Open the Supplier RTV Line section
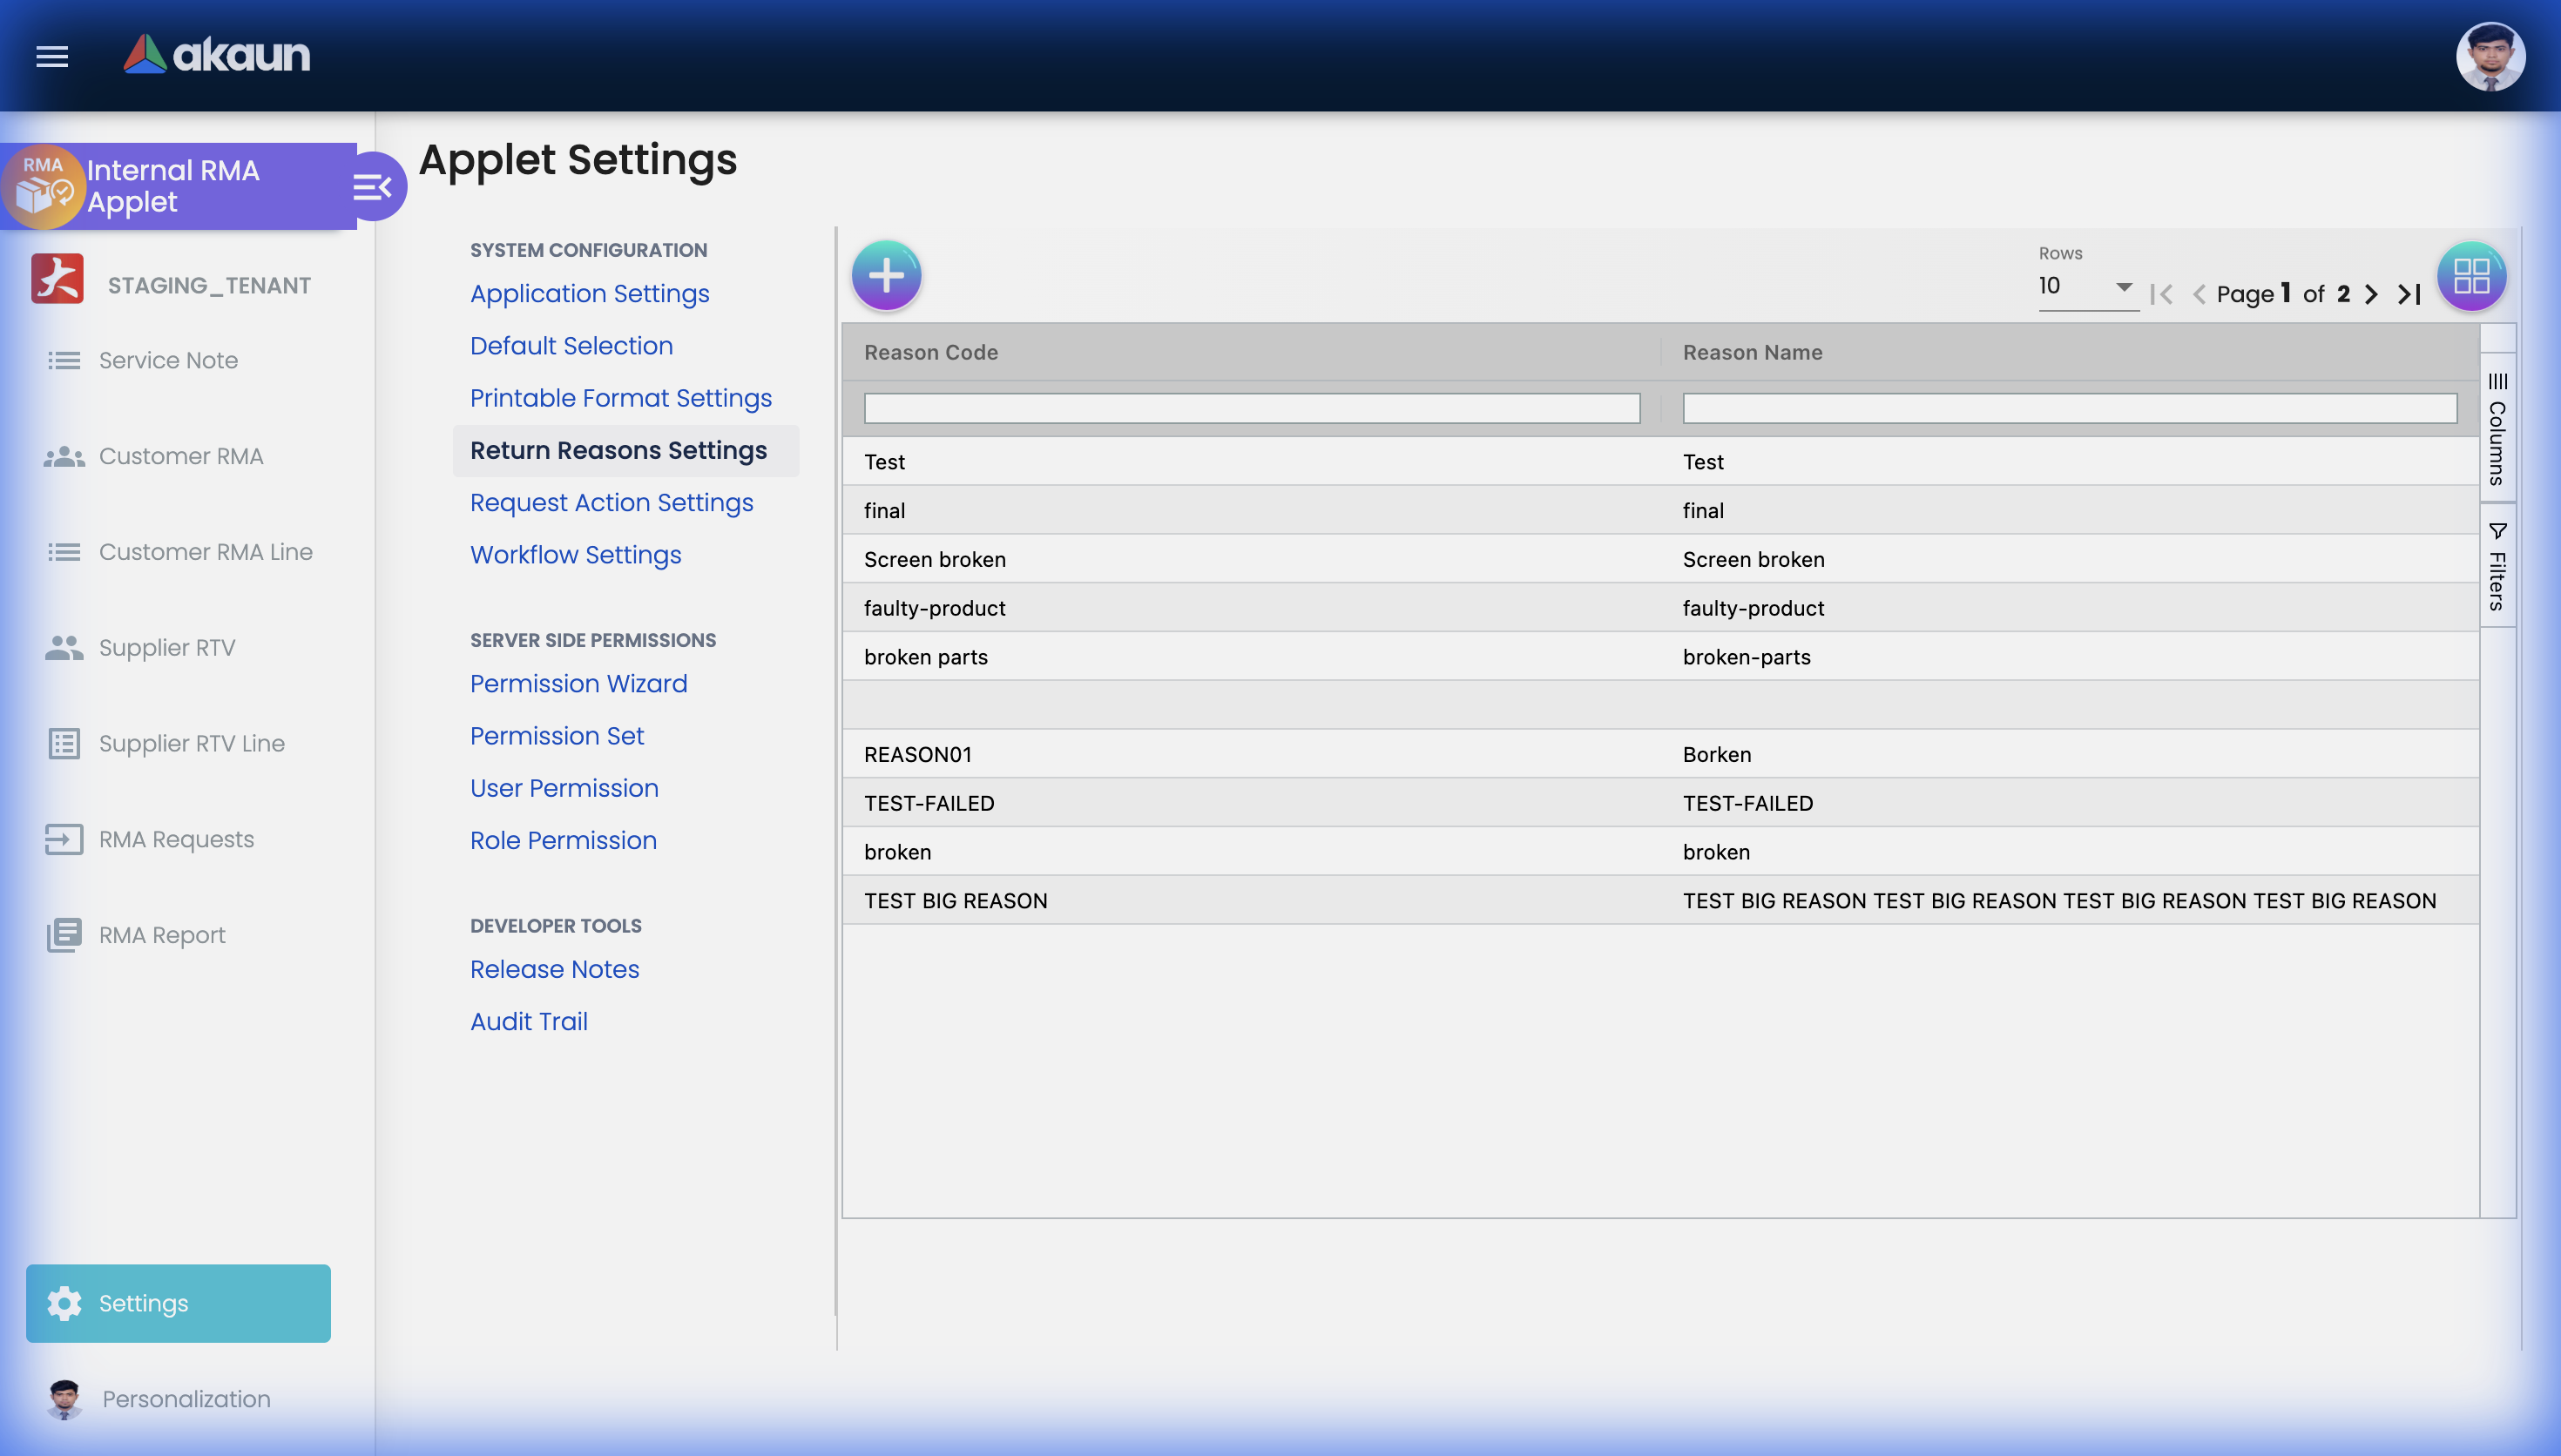The width and height of the screenshot is (2561, 1456). 192,743
